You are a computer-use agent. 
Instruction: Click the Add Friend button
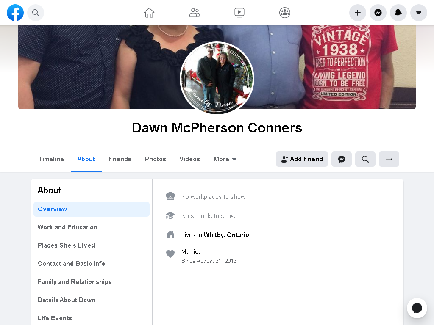pyautogui.click(x=302, y=159)
